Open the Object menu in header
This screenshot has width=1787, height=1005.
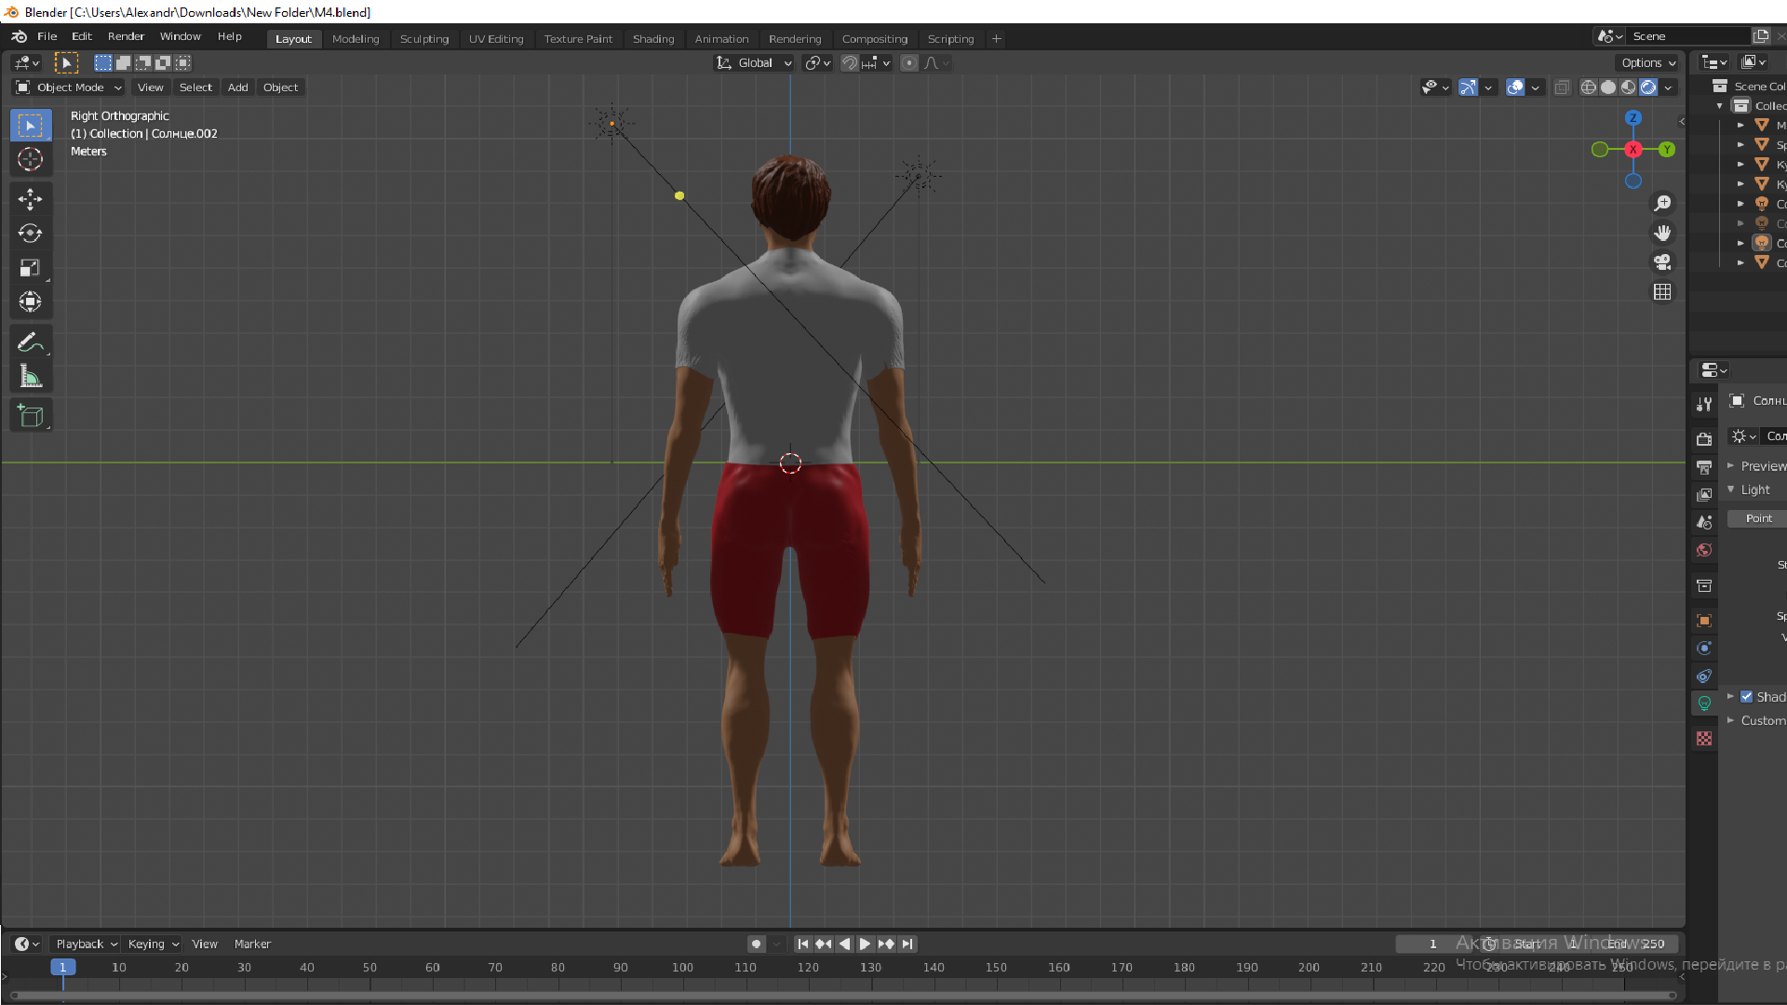coord(280,87)
